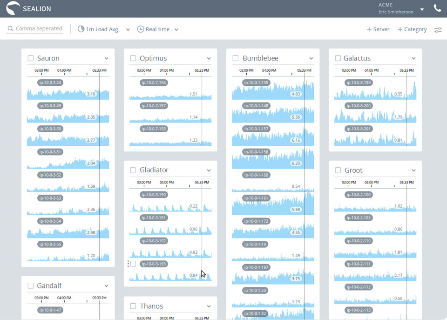Click the search magnifier icon
Image resolution: width=447 pixels, height=320 pixels.
point(10,29)
